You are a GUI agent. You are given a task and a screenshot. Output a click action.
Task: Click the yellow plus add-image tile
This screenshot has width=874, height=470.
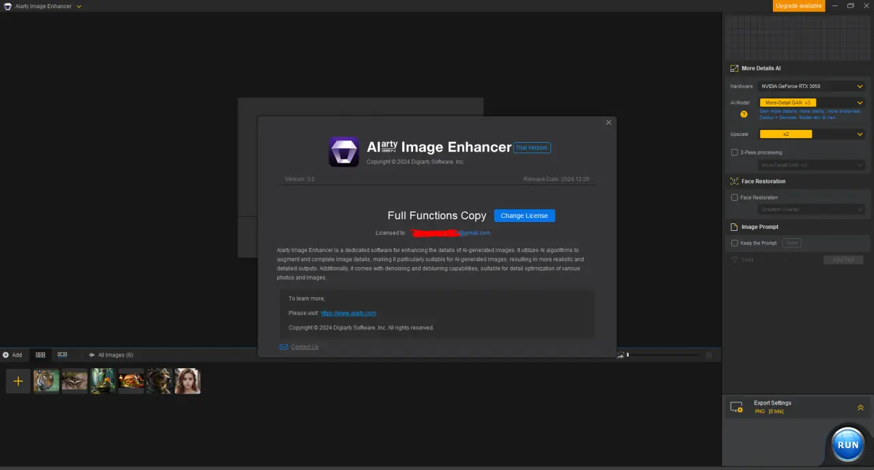(18, 381)
